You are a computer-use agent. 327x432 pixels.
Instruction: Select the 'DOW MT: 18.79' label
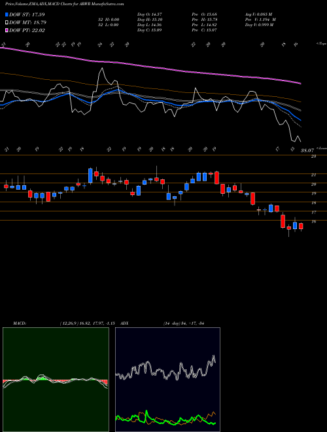coord(28,23)
